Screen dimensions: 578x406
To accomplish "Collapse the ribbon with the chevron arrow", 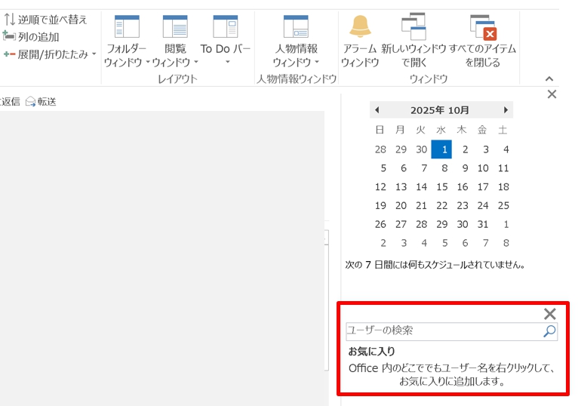I will click(x=549, y=78).
